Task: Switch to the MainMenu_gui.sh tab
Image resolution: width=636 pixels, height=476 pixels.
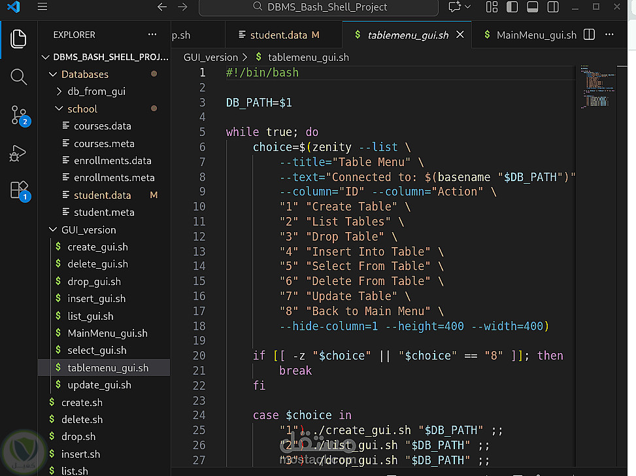Action: (536, 35)
